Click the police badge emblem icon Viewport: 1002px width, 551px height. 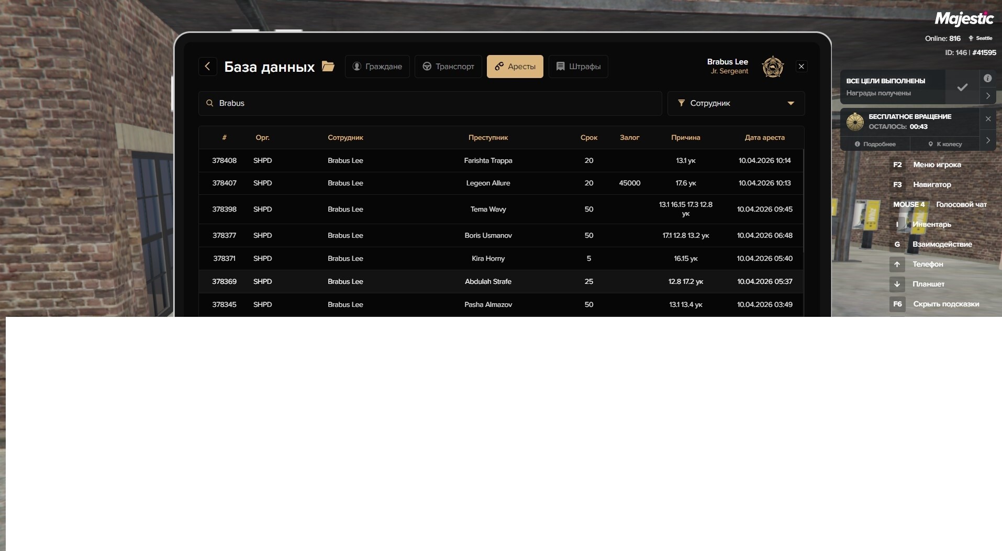click(773, 67)
